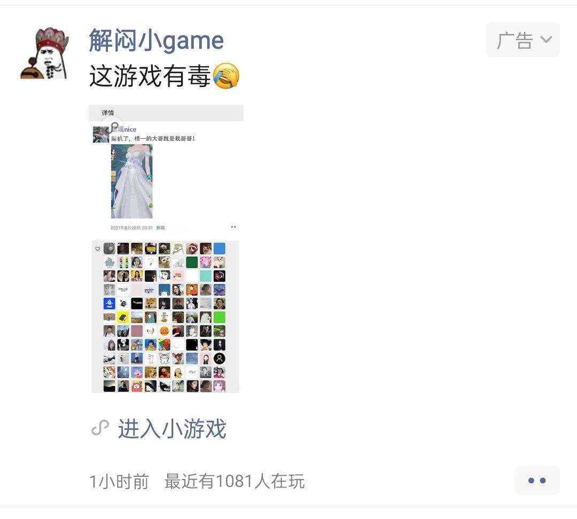Viewport: 577px width, 519px height.
Task: Click the small profile photo beside nice
Action: 100,135
